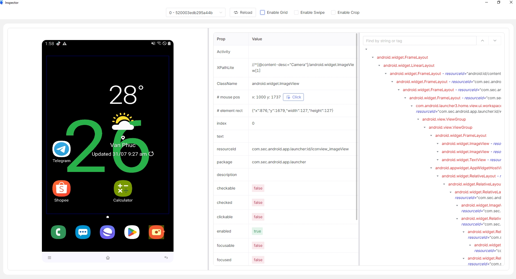Click the checked false value badge
516x279 pixels.
(258, 202)
